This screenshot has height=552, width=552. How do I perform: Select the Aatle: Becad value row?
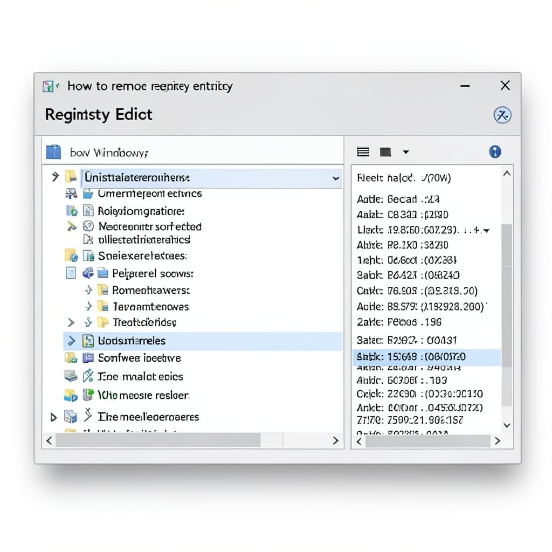(398, 199)
